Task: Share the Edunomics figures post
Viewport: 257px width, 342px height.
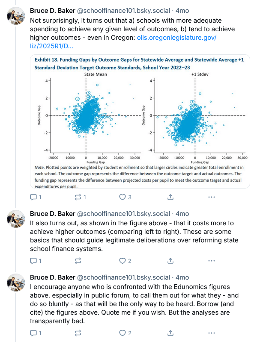Action: 170,333
